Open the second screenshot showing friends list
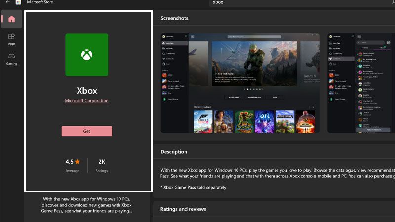This screenshot has width=395, height=222. click(x=361, y=83)
